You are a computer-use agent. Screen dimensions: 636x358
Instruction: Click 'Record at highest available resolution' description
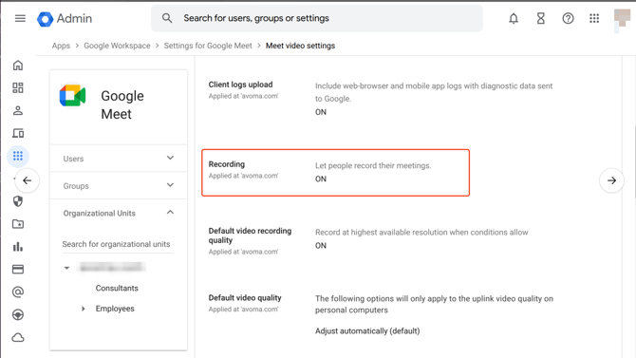[x=421, y=232]
